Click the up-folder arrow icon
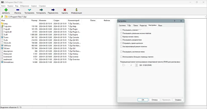207x109 pixels. coord(2,17)
